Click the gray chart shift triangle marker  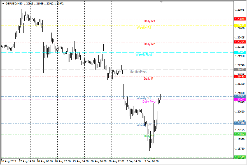coord(161,2)
